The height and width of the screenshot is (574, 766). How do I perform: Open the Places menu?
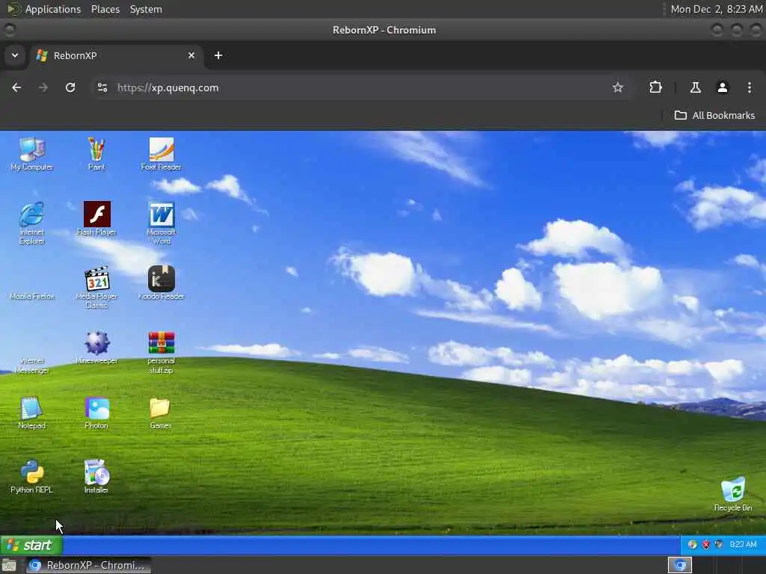coord(105,9)
